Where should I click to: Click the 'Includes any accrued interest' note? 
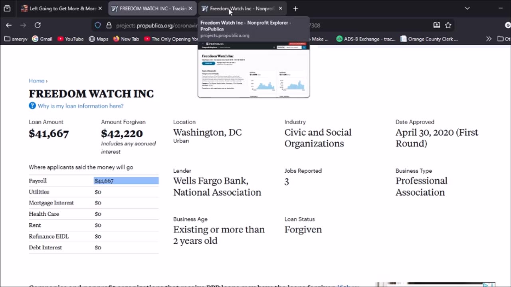(128, 147)
